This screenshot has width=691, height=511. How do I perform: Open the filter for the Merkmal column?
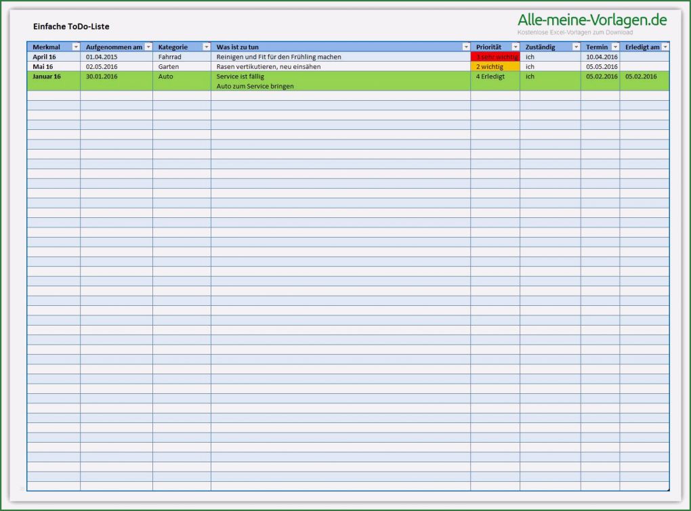point(76,47)
